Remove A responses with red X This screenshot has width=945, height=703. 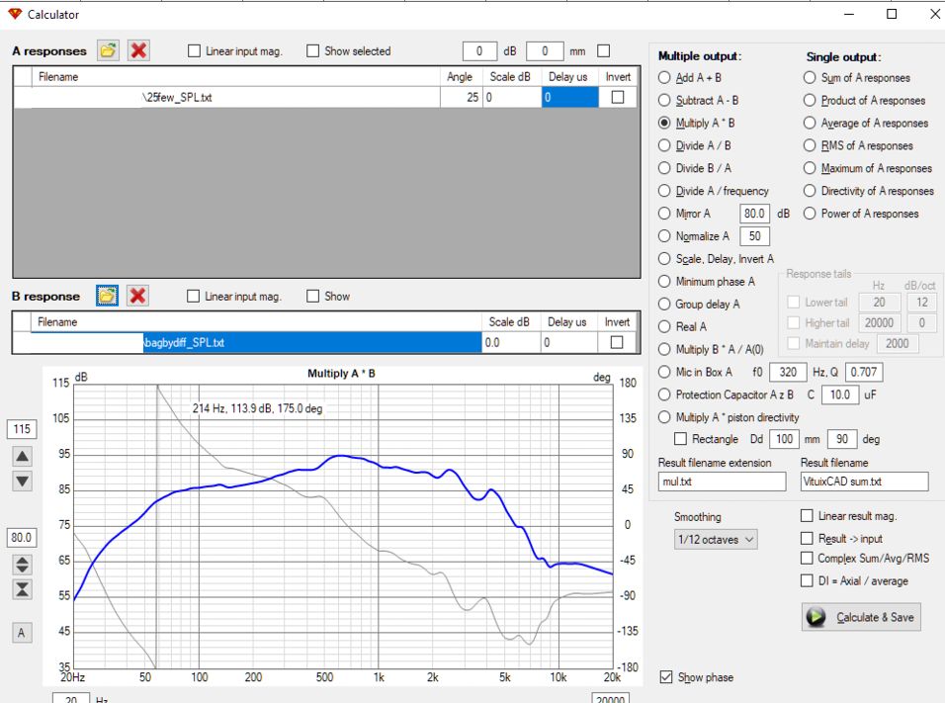[138, 50]
